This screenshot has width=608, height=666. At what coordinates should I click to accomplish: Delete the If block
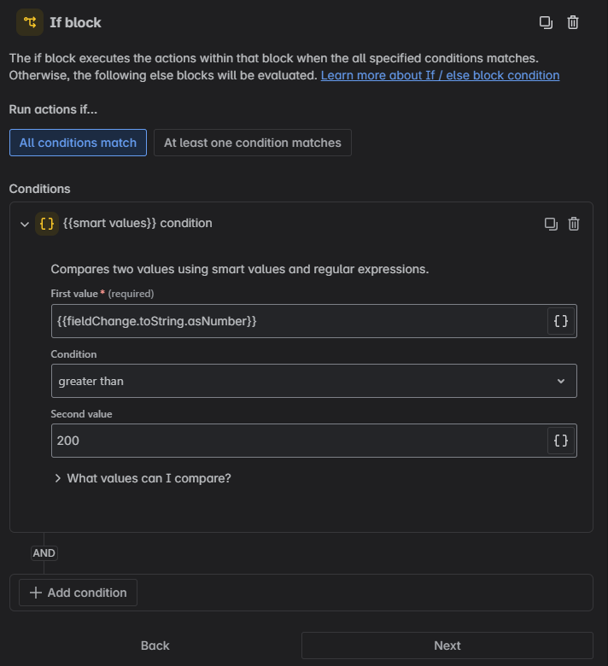(x=573, y=22)
